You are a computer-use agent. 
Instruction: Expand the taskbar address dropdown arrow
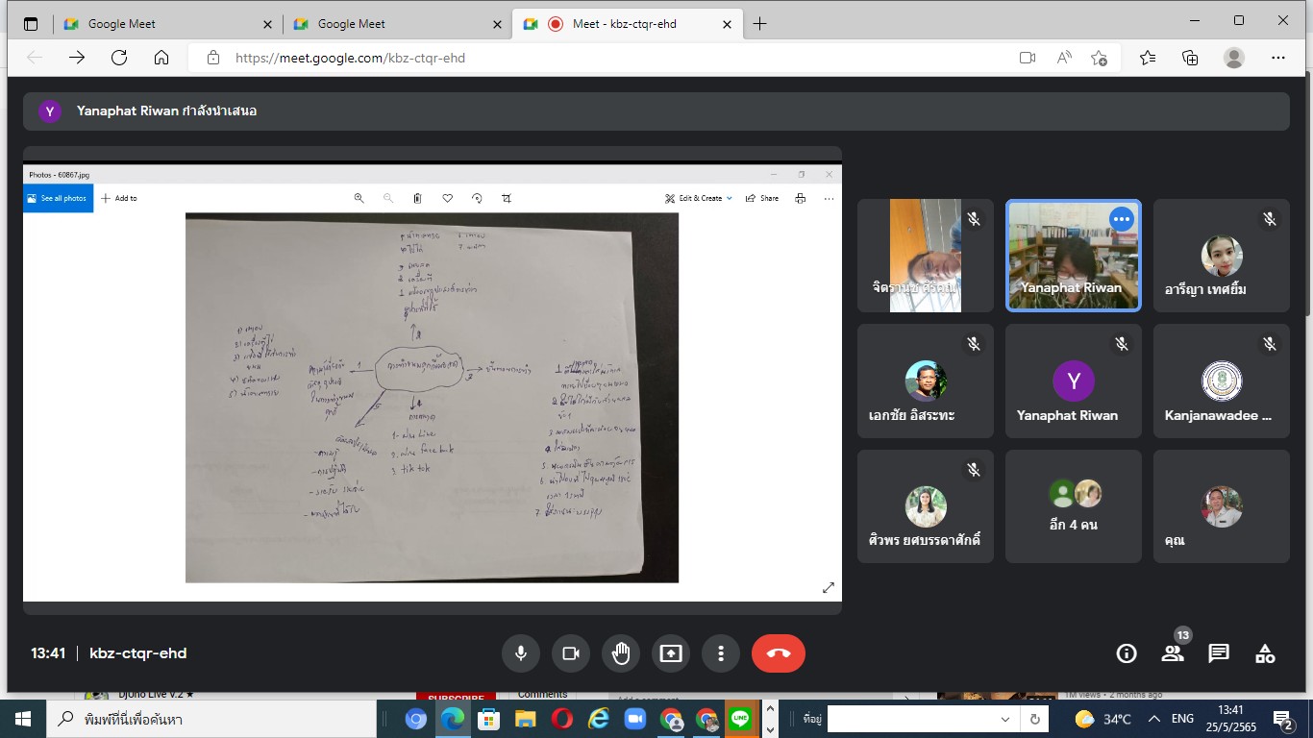point(1005,719)
